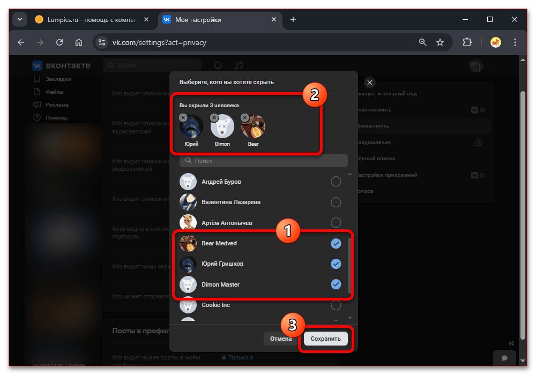The width and height of the screenshot is (536, 375).
Task: Close the Lumpics.ru tab
Action: tap(146, 19)
